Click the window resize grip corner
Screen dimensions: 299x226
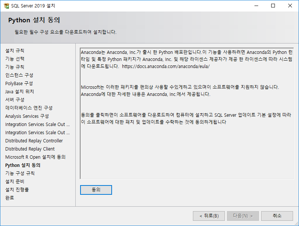point(296,223)
